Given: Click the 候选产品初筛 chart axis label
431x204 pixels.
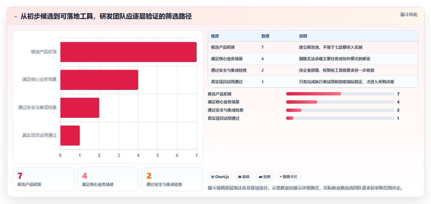Looking at the screenshot, I should (x=44, y=52).
